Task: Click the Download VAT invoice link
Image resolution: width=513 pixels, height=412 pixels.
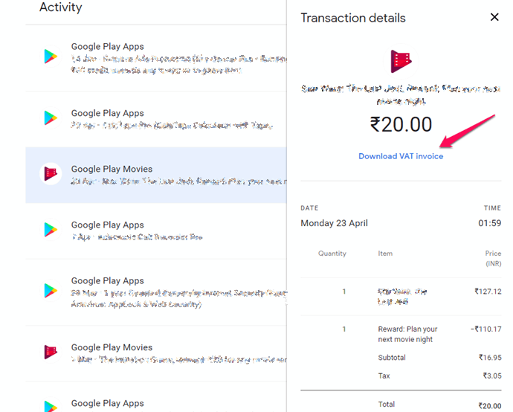Action: pyautogui.click(x=401, y=156)
